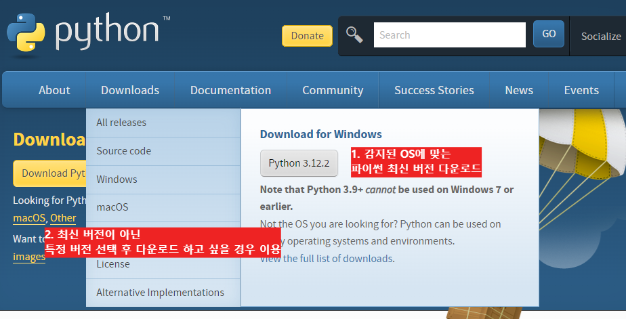This screenshot has height=319, width=626.
Task: Select Alternative Implementations in submenu
Action: (163, 293)
